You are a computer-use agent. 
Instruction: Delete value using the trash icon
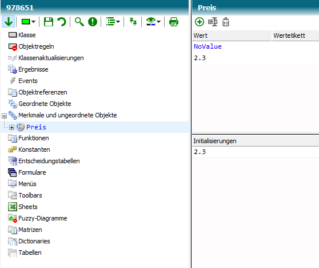[x=226, y=22]
